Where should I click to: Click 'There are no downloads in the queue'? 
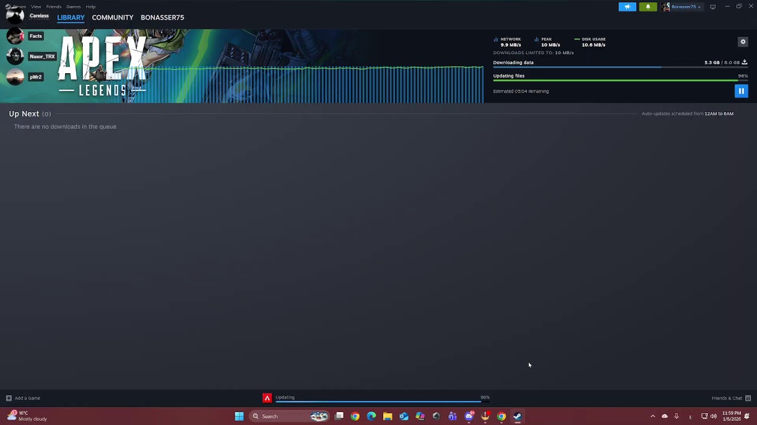coord(65,126)
